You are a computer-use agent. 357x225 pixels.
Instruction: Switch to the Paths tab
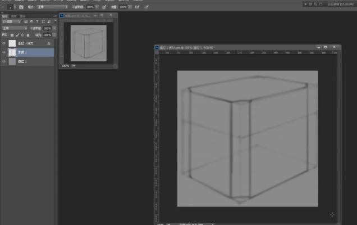[x=22, y=16]
